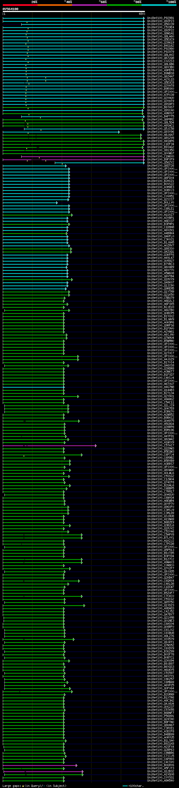Open hit UniRef100_P92981
This screenshot has height=788, width=179.
coord(161,18)
